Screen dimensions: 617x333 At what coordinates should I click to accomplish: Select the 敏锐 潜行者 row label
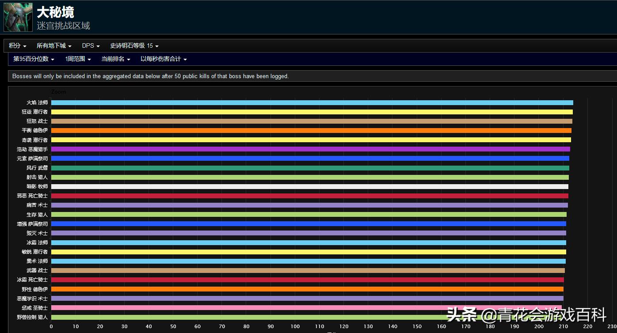(34, 252)
